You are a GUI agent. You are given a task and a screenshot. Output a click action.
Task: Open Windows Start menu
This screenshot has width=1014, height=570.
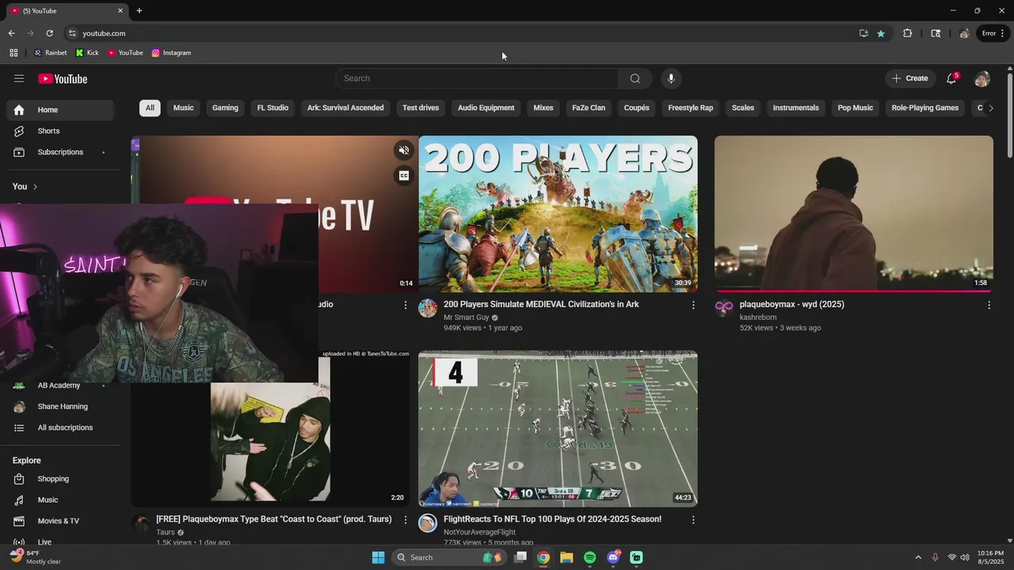pos(379,557)
